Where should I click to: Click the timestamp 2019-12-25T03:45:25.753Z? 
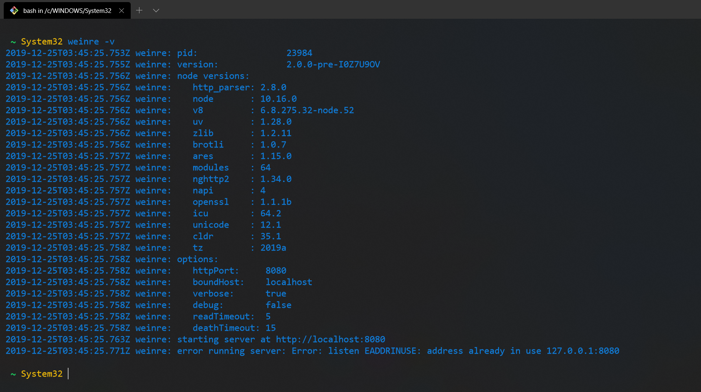coord(68,53)
